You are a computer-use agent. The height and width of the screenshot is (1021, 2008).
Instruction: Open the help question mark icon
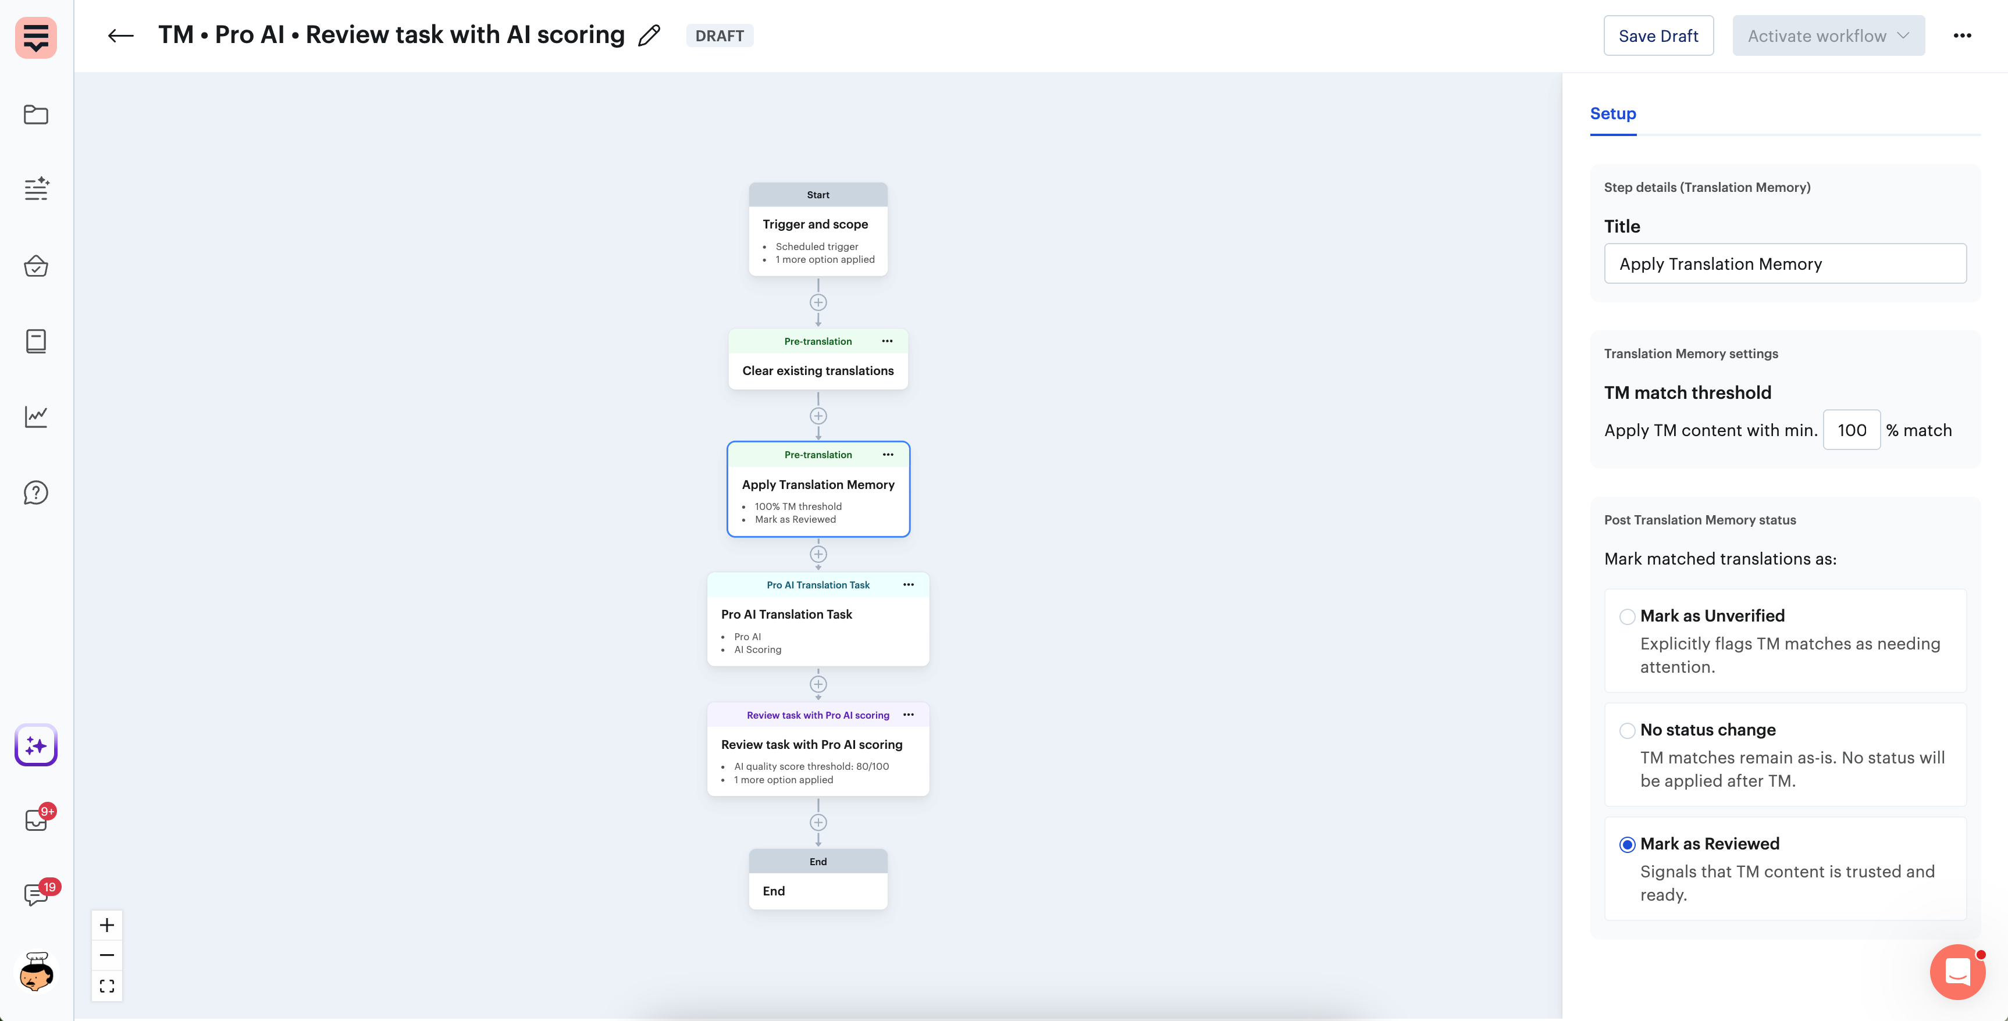point(36,492)
